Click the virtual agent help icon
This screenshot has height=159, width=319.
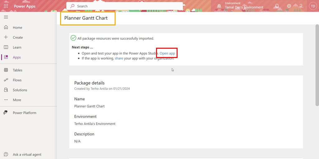pyautogui.click(x=6, y=154)
